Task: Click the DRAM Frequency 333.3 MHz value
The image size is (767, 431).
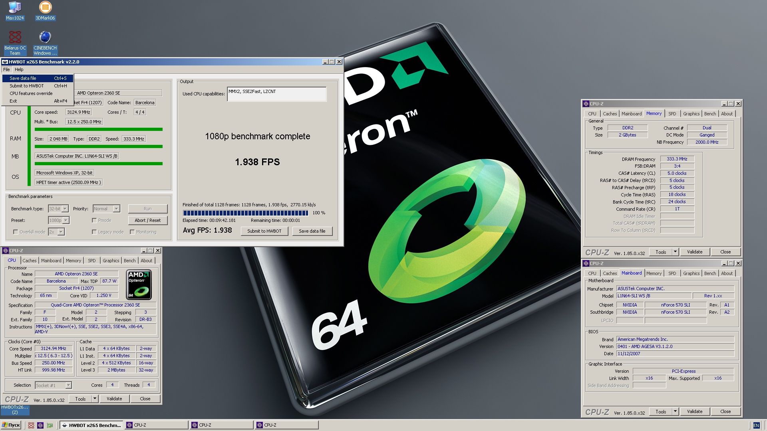Action: (677, 159)
